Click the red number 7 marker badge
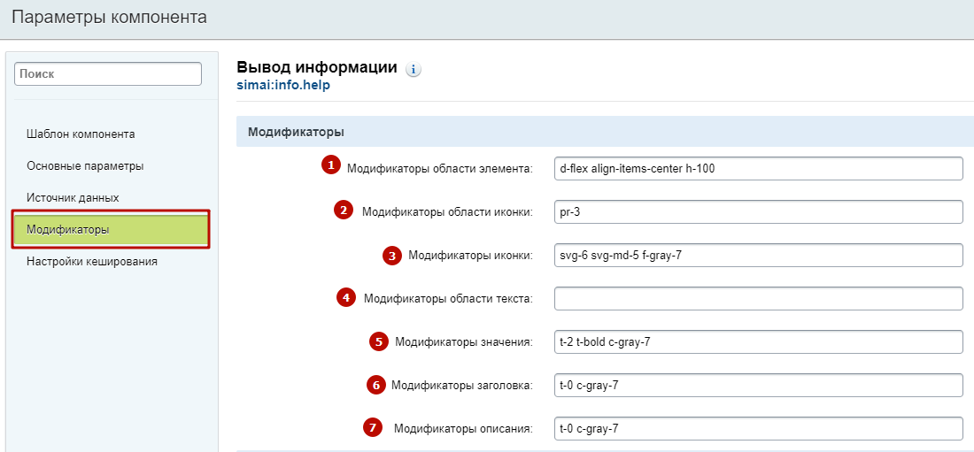 (x=372, y=428)
